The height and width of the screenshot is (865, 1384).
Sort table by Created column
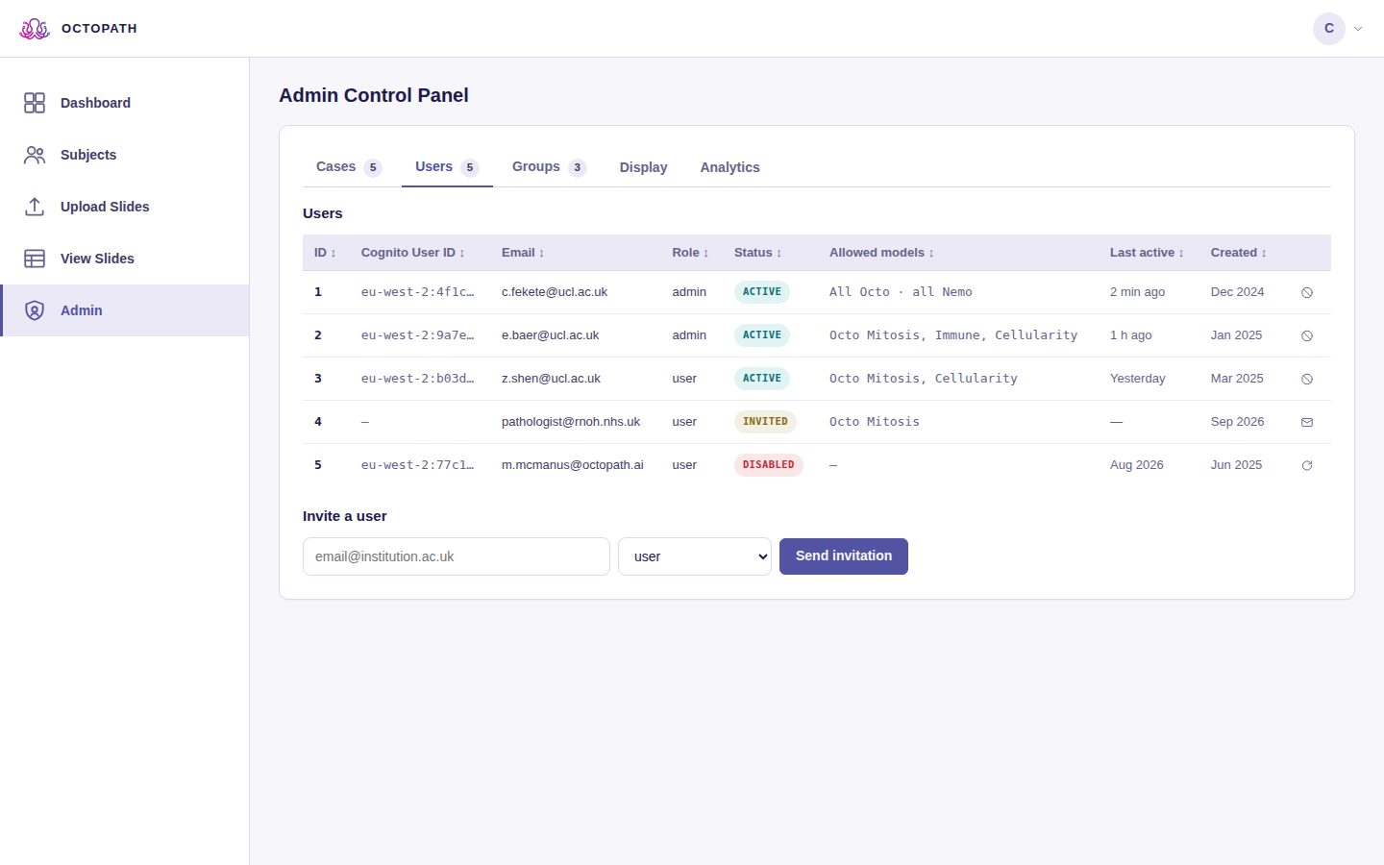pos(1238,253)
